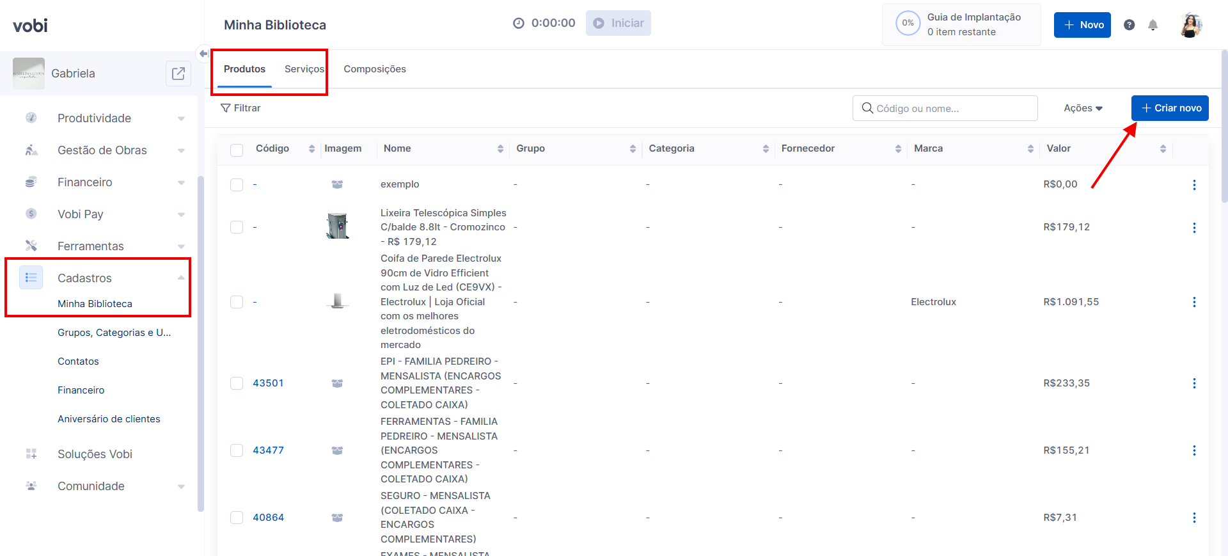Screen dimensions: 1228x556
Task: Check the row 43477 checkbox
Action: (x=237, y=450)
